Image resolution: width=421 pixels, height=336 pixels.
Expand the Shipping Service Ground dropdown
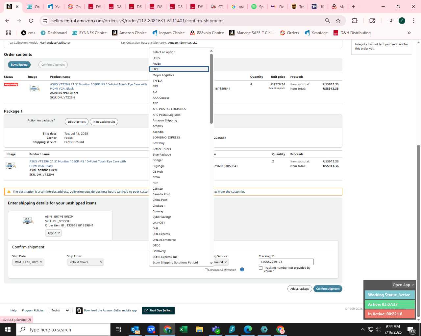[221, 262]
